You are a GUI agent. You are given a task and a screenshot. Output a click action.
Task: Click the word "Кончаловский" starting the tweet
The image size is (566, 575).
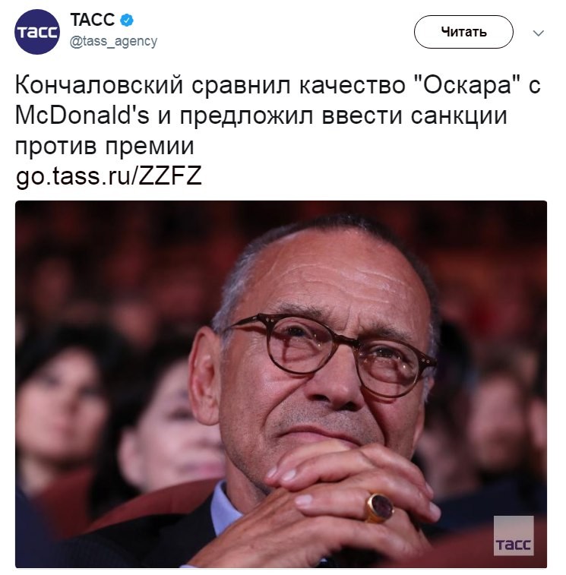pos(99,85)
